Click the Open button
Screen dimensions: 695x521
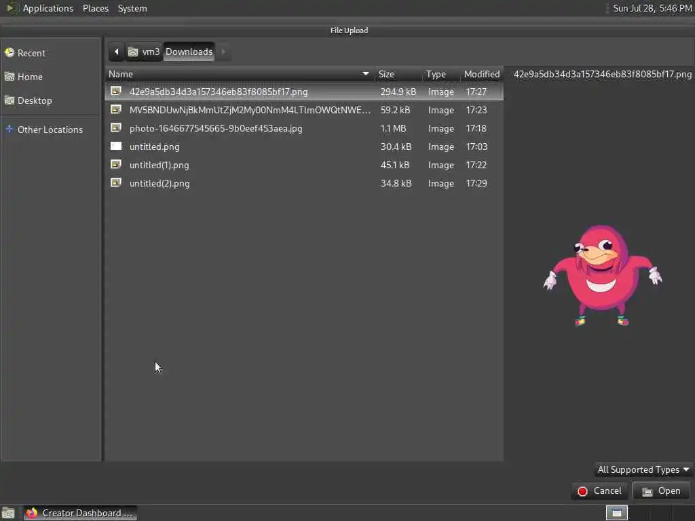tap(661, 491)
